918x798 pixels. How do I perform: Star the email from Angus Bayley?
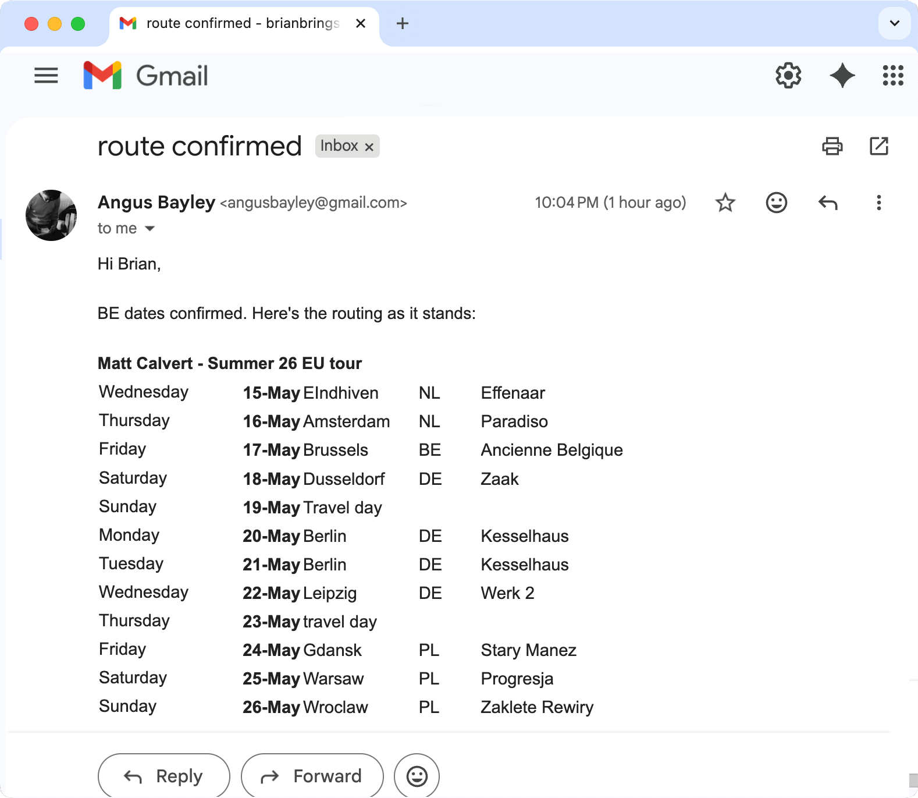pos(725,203)
